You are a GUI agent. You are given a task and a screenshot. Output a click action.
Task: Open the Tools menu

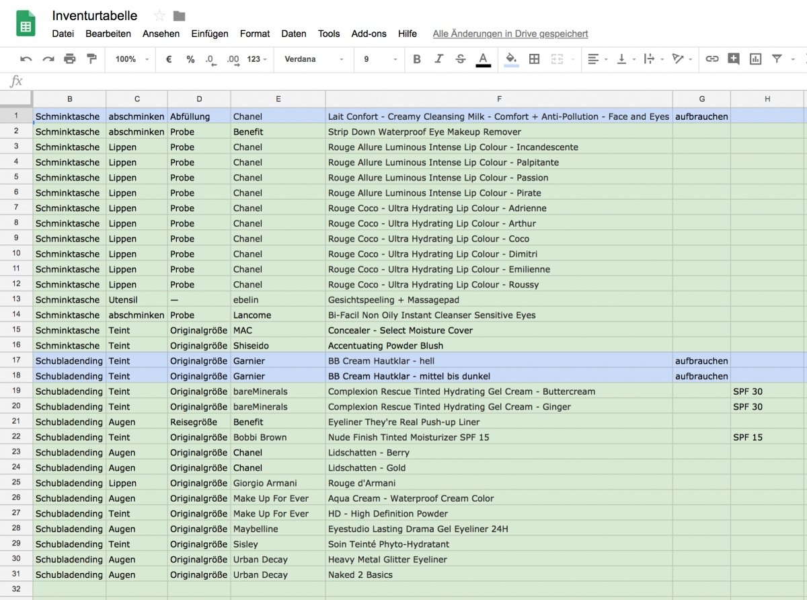pos(329,34)
